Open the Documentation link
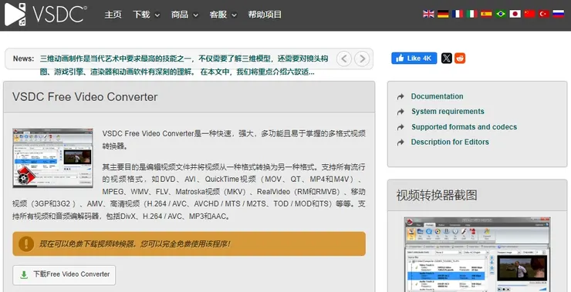 (437, 96)
